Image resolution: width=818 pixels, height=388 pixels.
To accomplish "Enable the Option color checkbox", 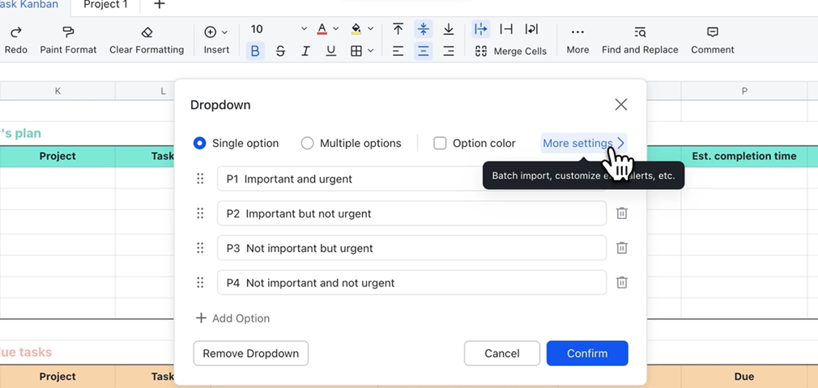I will pyautogui.click(x=440, y=143).
